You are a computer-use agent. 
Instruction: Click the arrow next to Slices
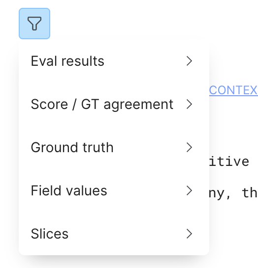click(189, 234)
